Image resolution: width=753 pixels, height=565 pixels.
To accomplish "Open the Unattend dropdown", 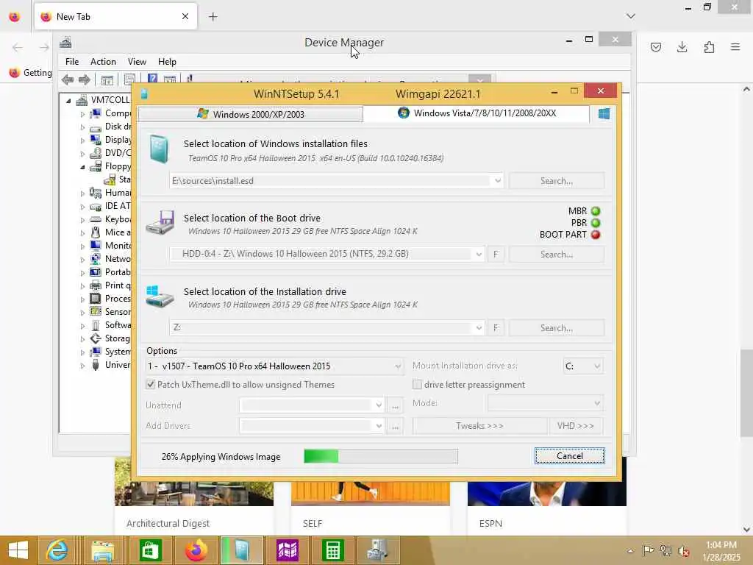I will click(379, 405).
